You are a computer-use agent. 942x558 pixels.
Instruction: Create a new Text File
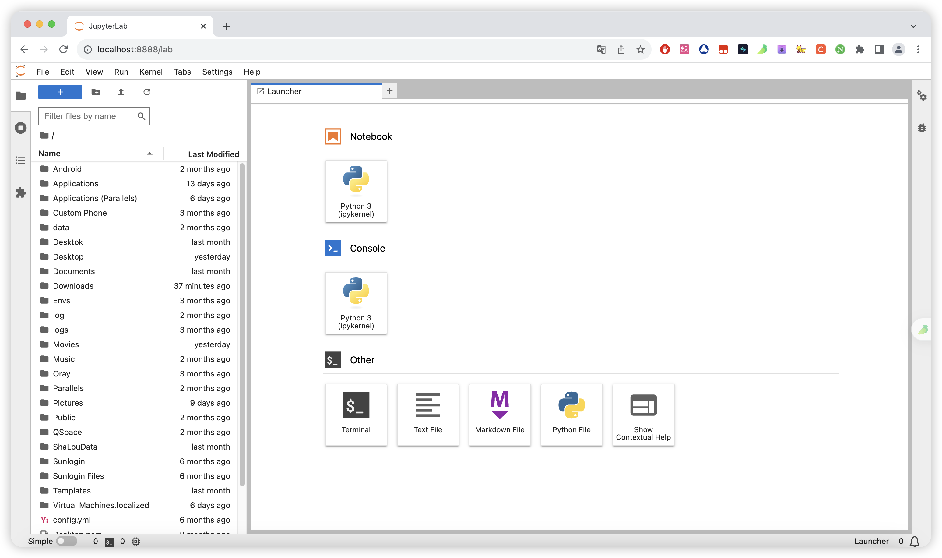[x=427, y=415]
